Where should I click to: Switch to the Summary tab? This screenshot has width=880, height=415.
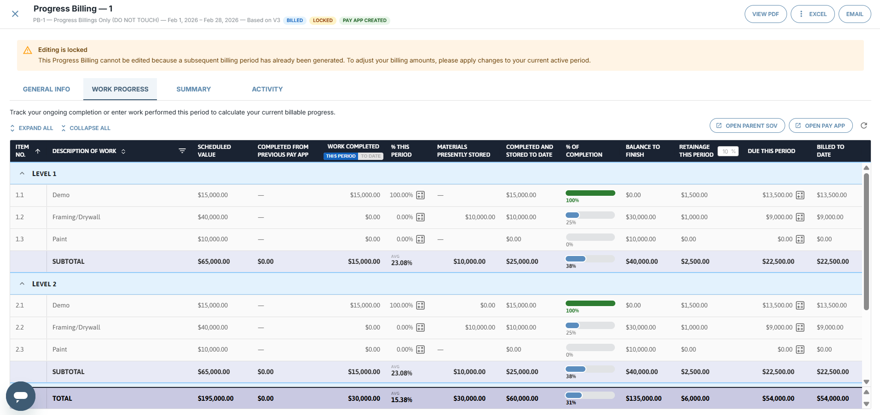pyautogui.click(x=193, y=89)
